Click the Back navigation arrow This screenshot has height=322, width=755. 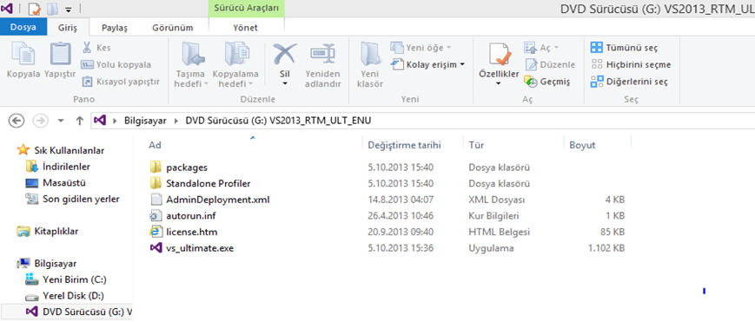pos(17,121)
